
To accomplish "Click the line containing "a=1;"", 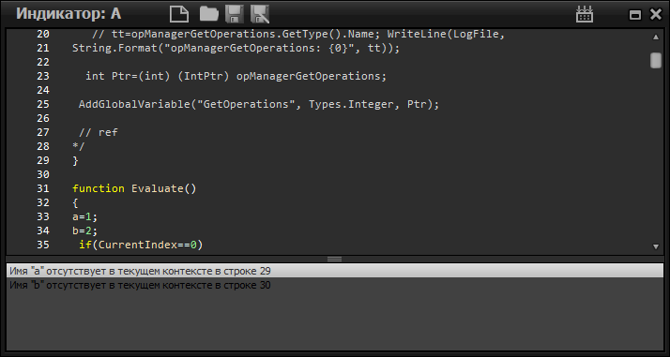I will coord(85,216).
